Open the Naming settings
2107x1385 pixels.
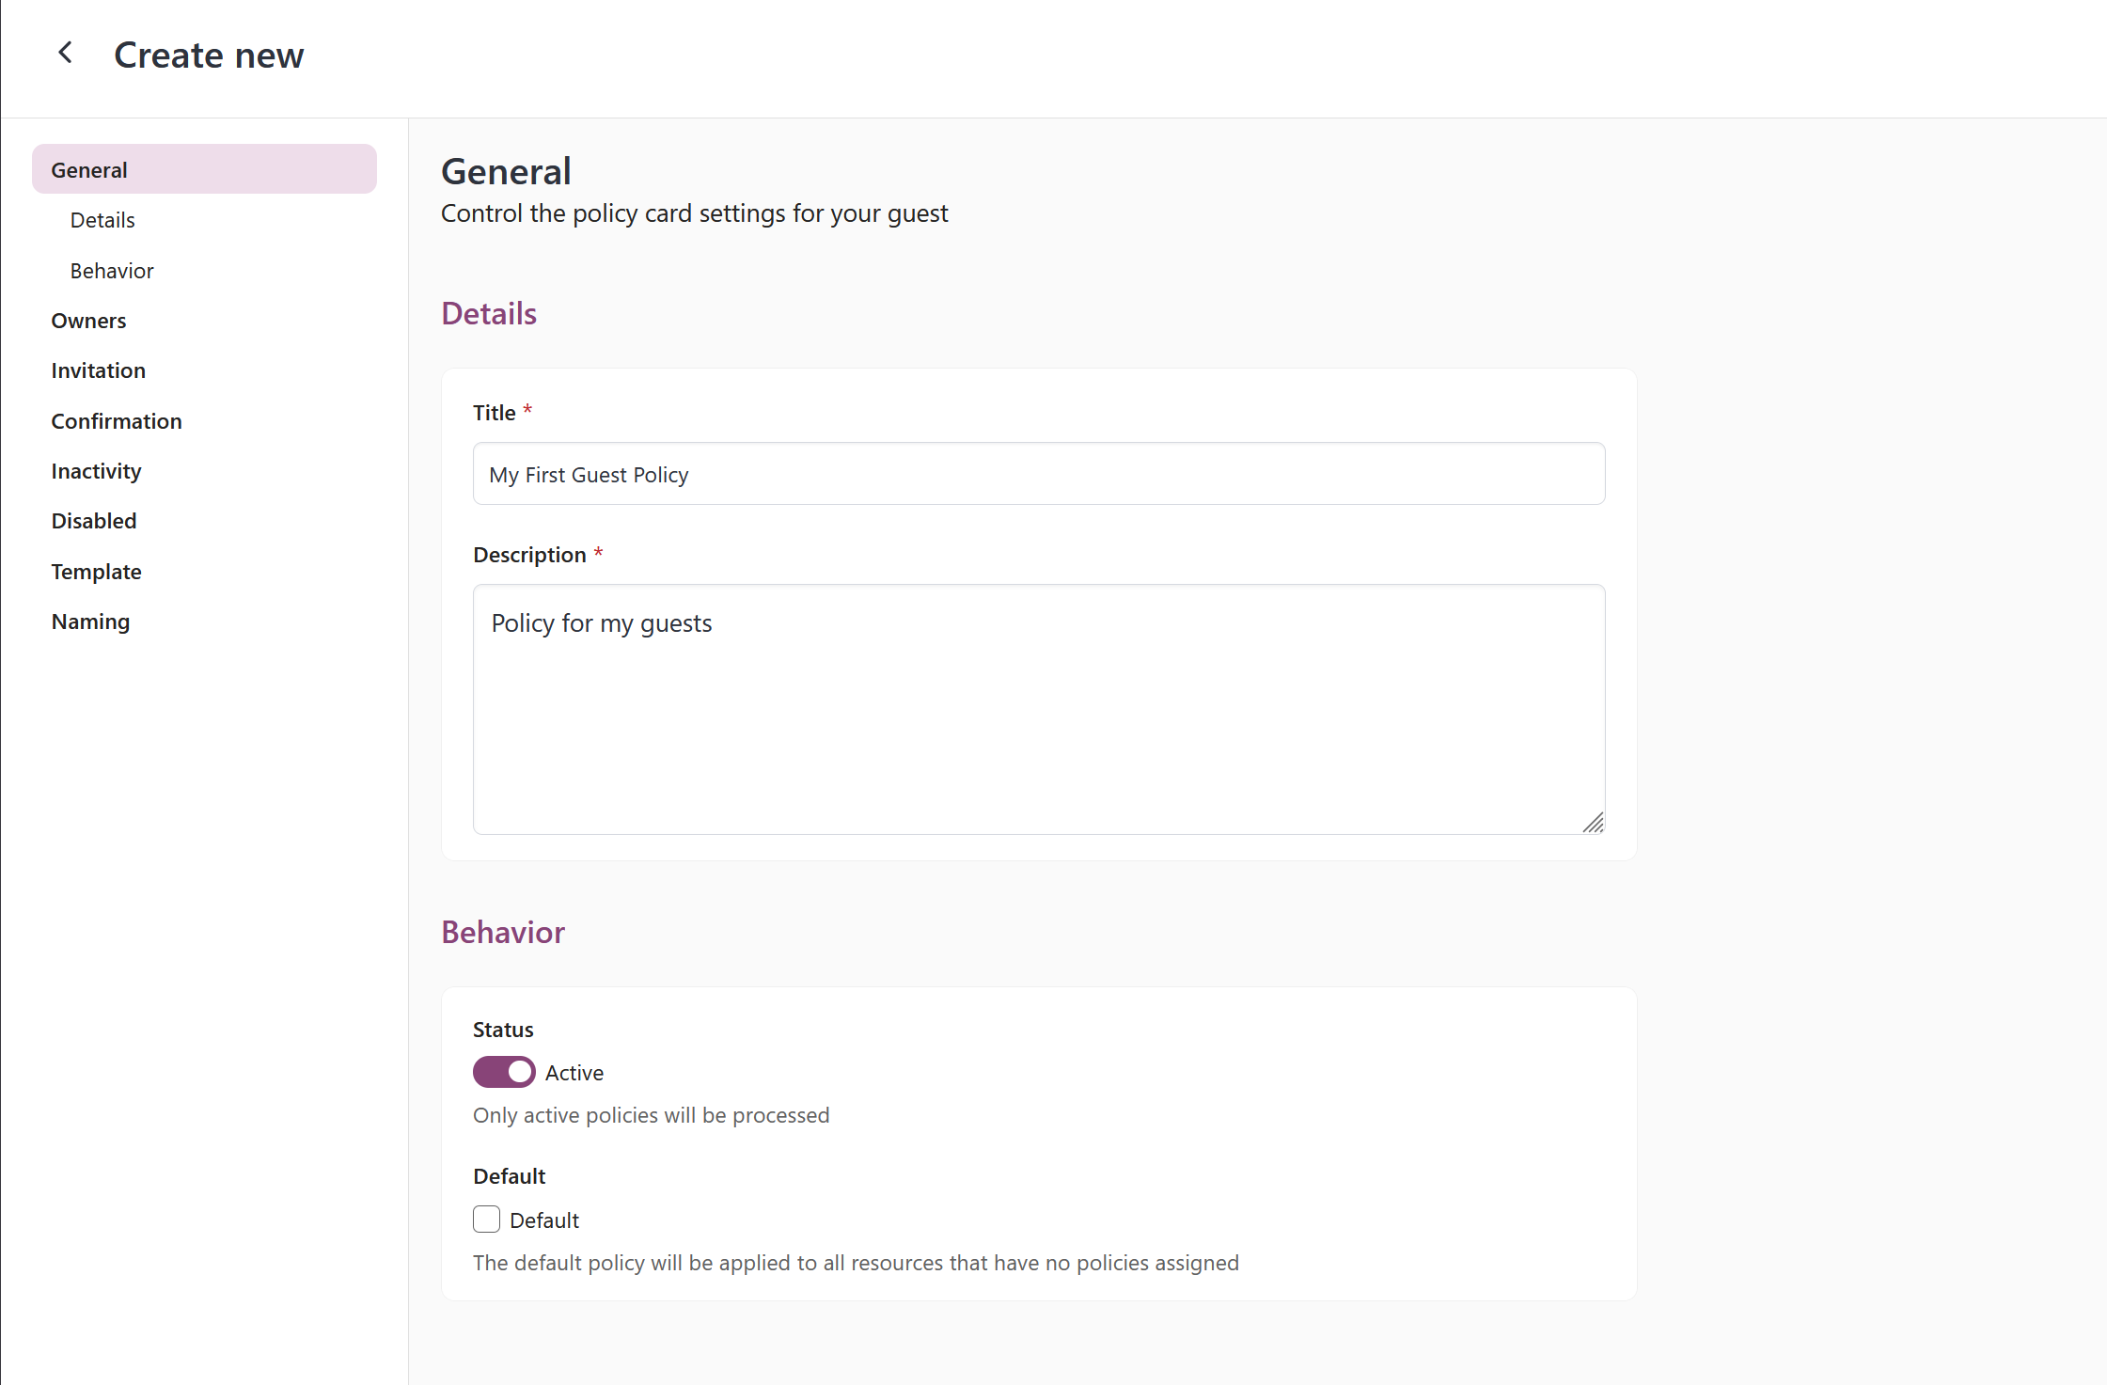click(90, 621)
